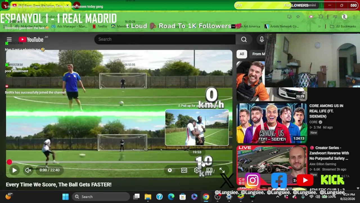Open the Ads Manager bookmark

click(x=69, y=27)
